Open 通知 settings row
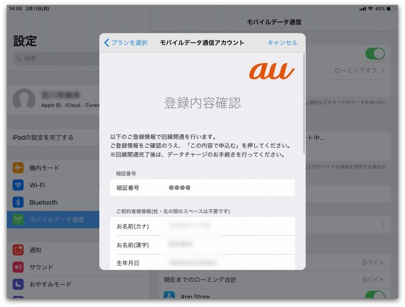Screen dimensions: 405x307 (x=79, y=250)
